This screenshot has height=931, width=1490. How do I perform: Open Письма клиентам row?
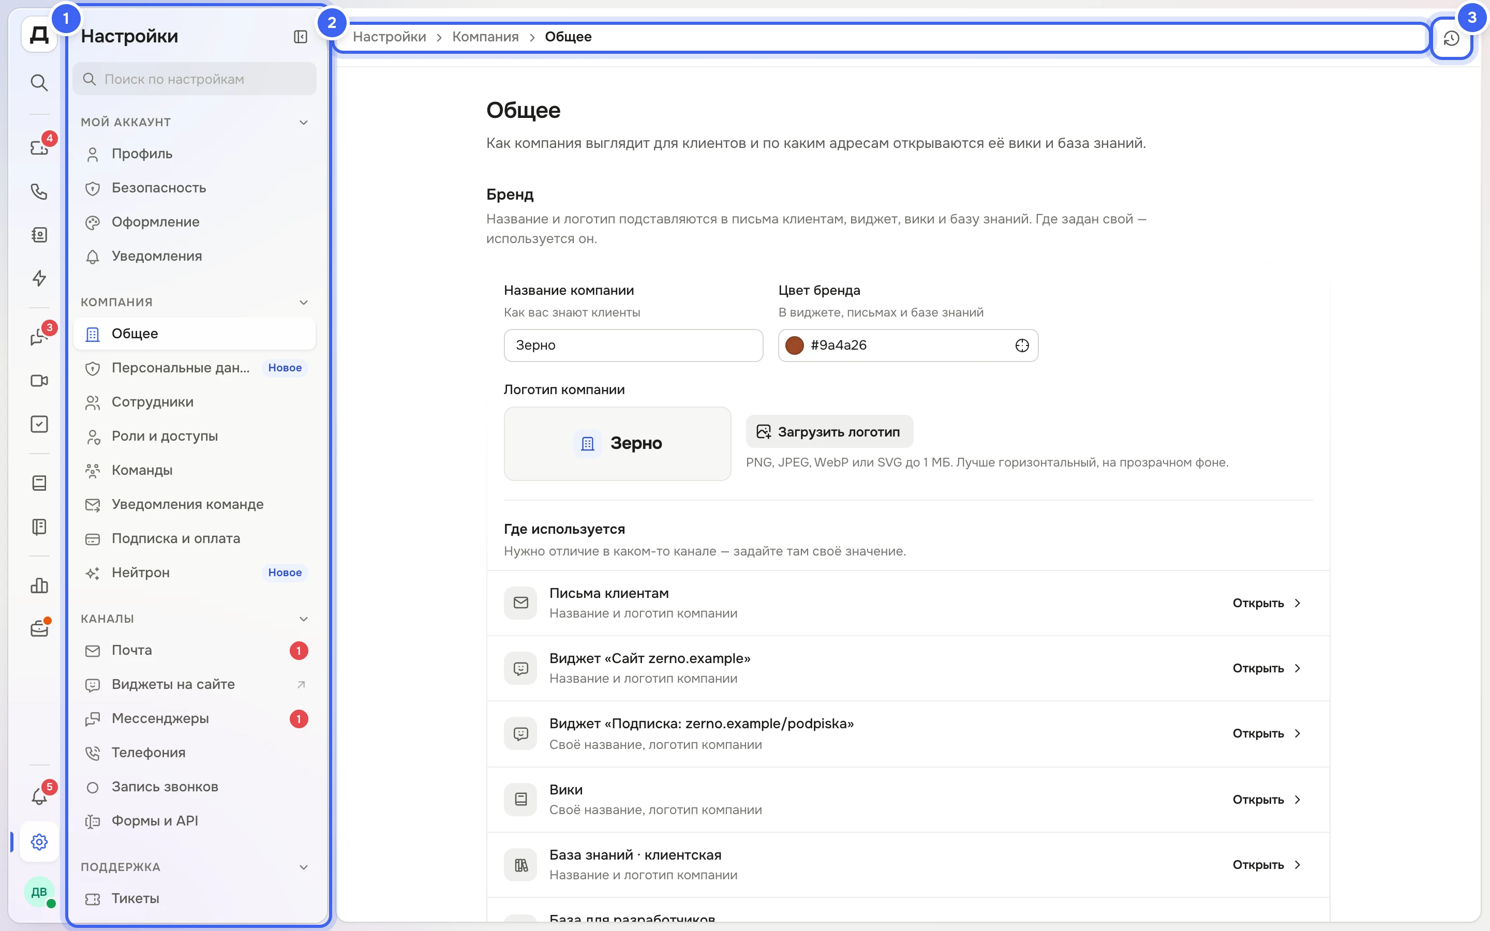908,604
